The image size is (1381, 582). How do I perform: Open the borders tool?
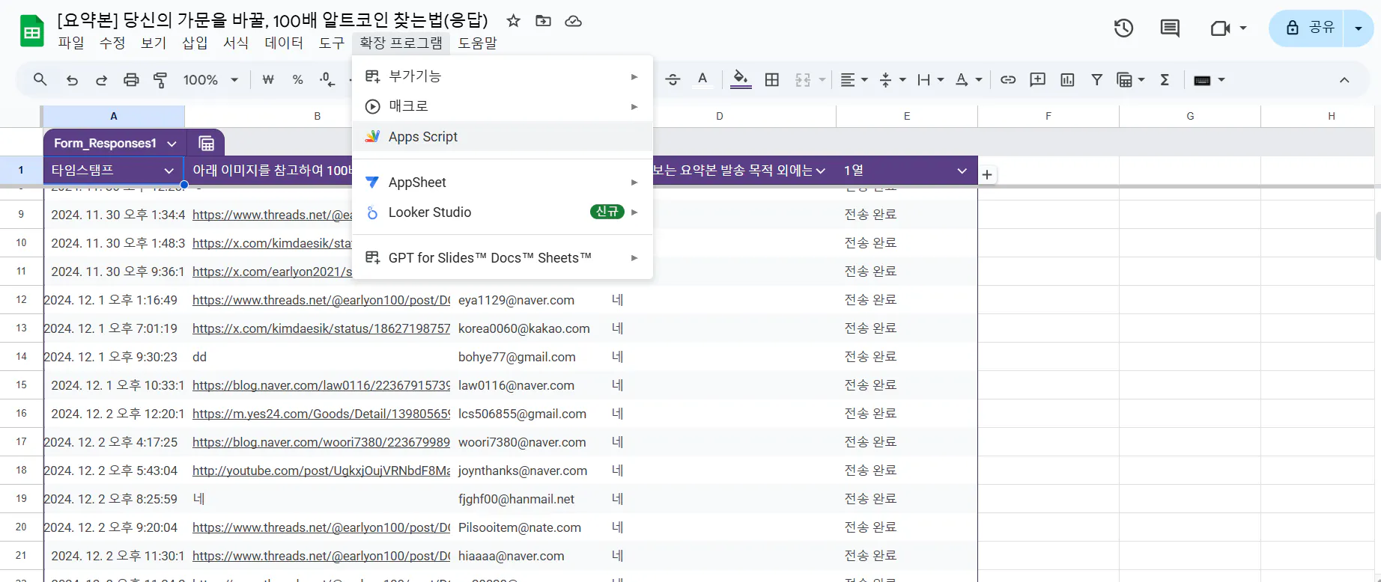pos(772,79)
